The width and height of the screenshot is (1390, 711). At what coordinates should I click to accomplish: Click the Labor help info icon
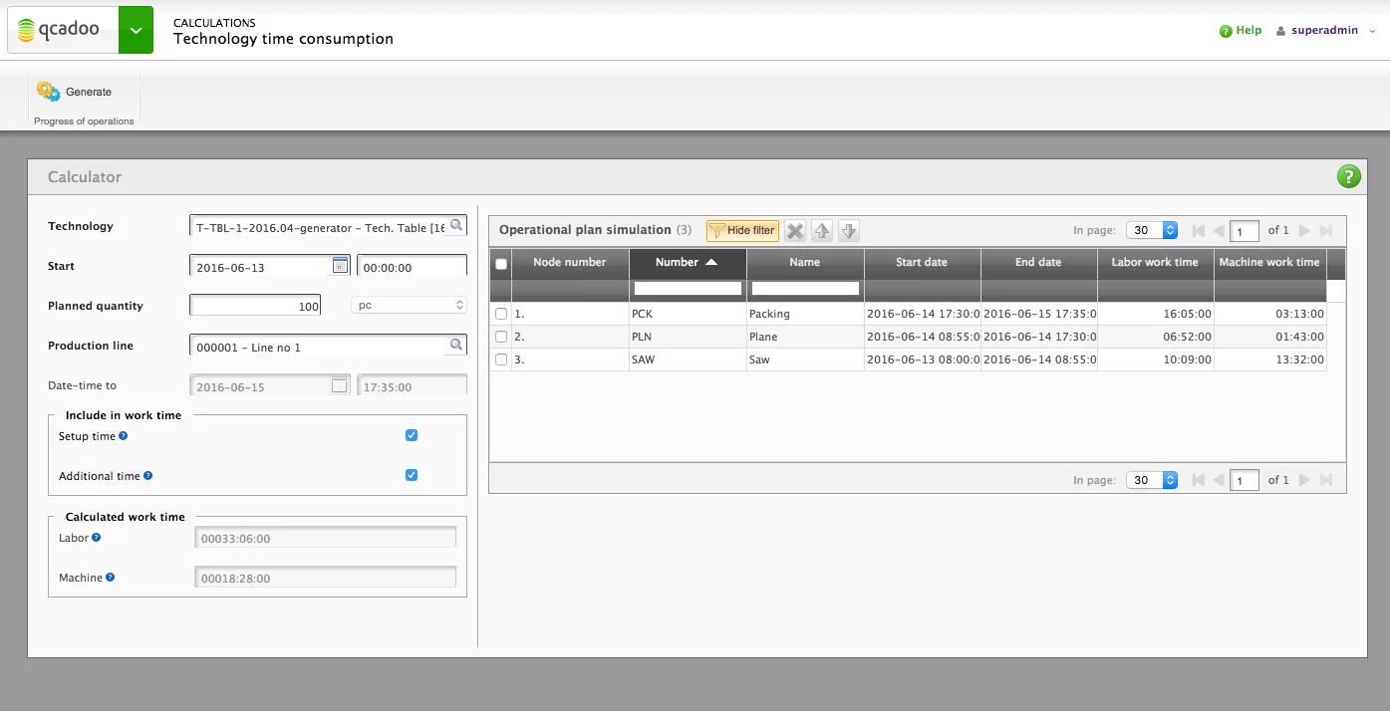coord(97,538)
